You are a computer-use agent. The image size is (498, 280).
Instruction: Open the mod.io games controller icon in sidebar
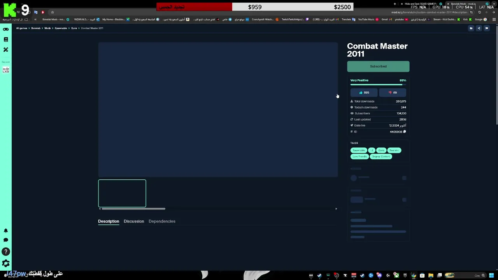tap(6, 30)
